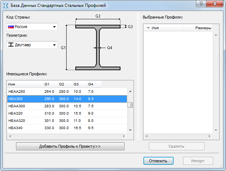Select the HEAA280 profile row
226x171 pixels.
tap(67, 92)
